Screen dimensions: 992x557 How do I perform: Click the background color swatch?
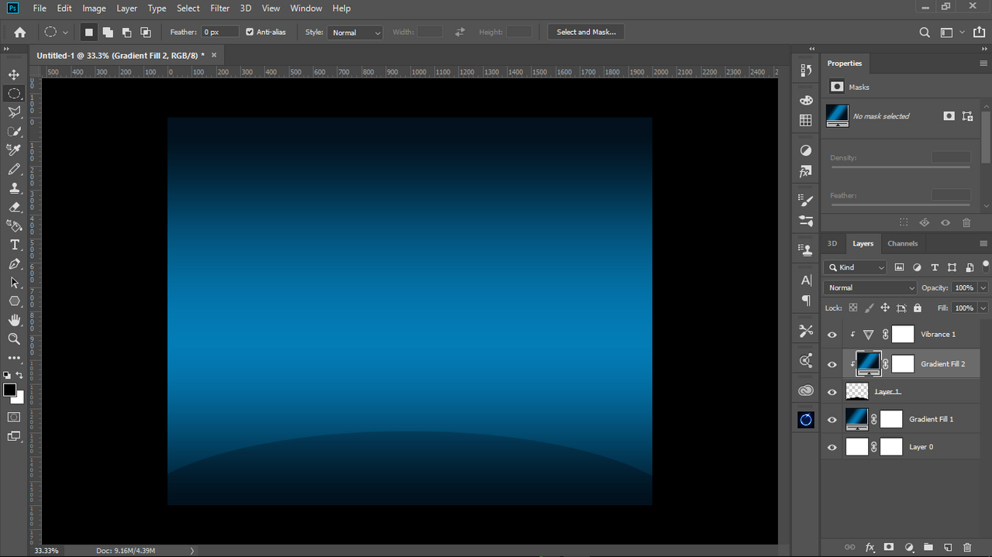pyautogui.click(x=19, y=399)
